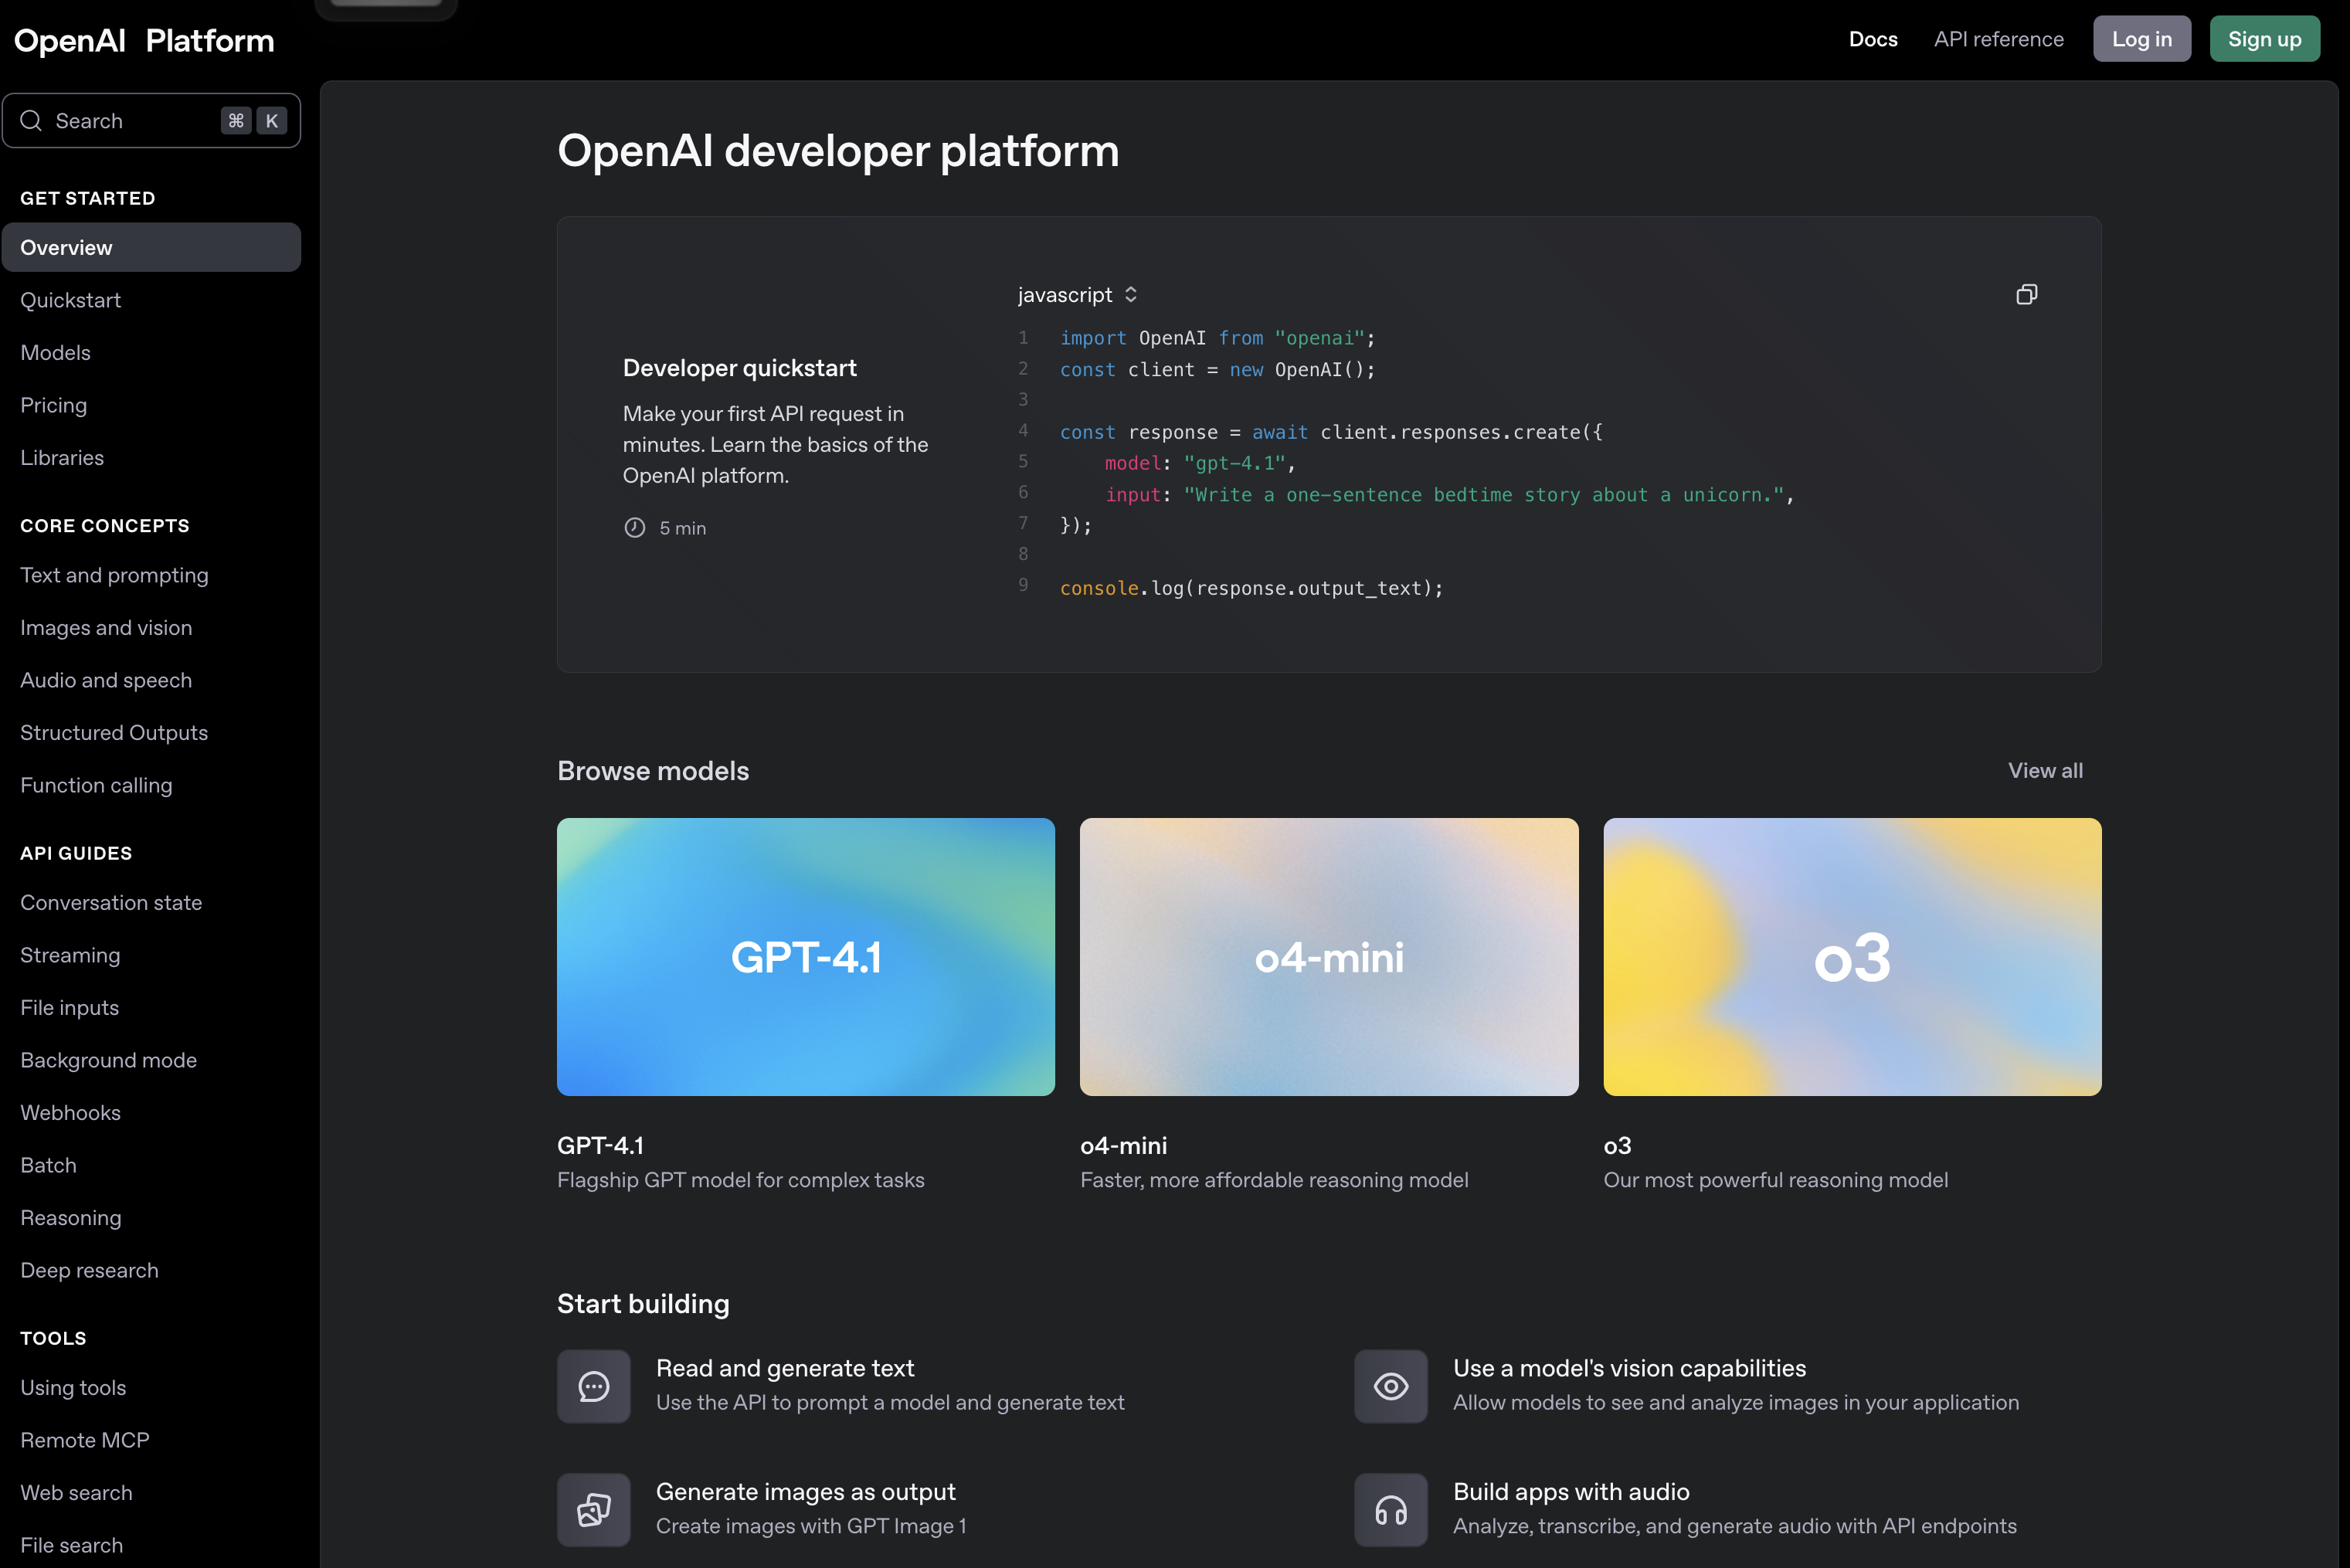Open the o4-mini model card
2350x1568 pixels.
click(x=1328, y=957)
